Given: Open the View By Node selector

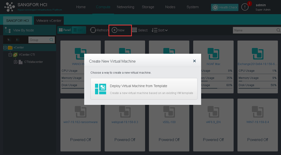Looking at the screenshot, I should click(30, 30).
